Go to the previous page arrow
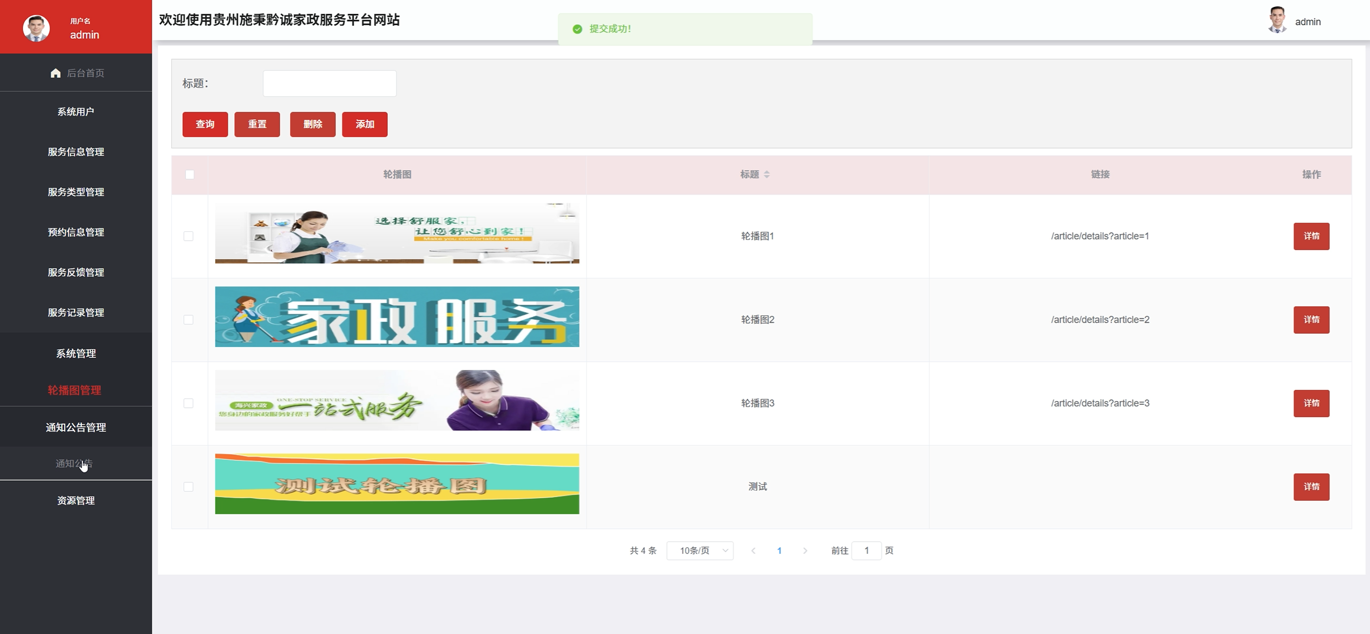This screenshot has width=1370, height=634. tap(753, 551)
